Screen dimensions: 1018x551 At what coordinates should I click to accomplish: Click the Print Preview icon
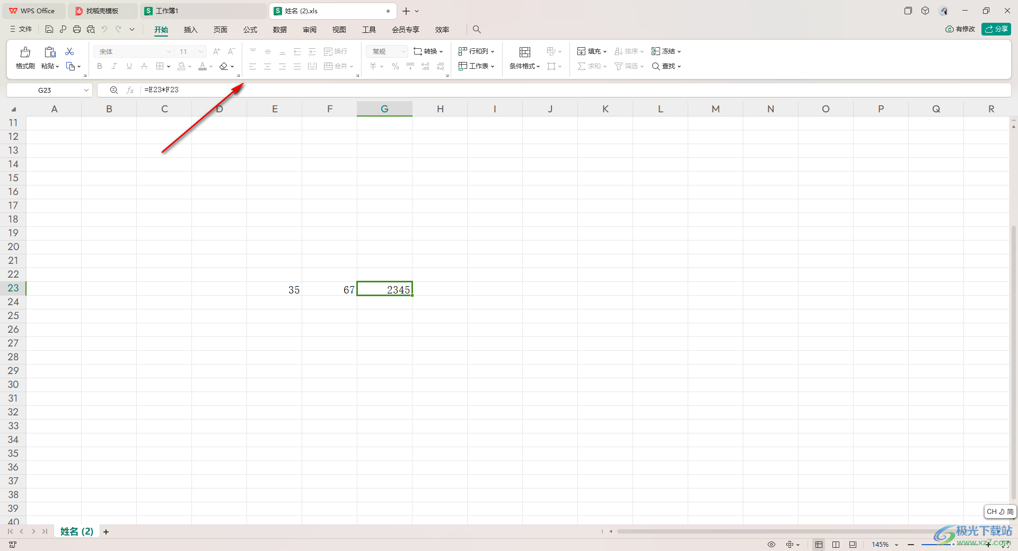(91, 30)
